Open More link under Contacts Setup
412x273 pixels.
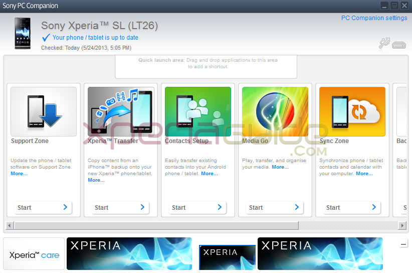click(210, 174)
